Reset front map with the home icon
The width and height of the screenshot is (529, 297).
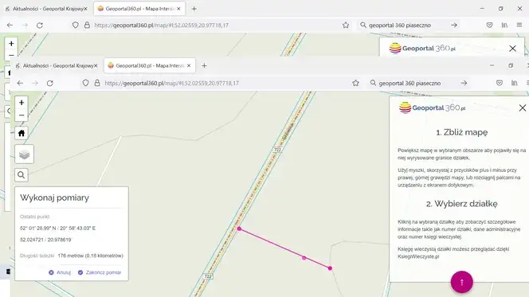click(x=22, y=133)
